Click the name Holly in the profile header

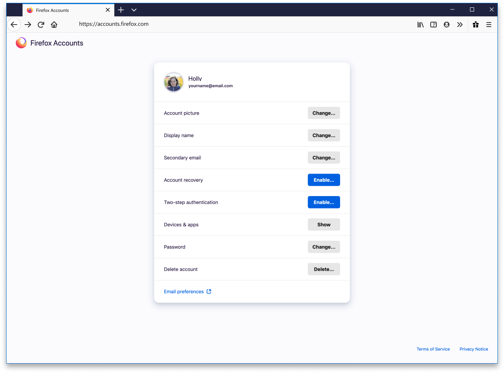point(195,79)
